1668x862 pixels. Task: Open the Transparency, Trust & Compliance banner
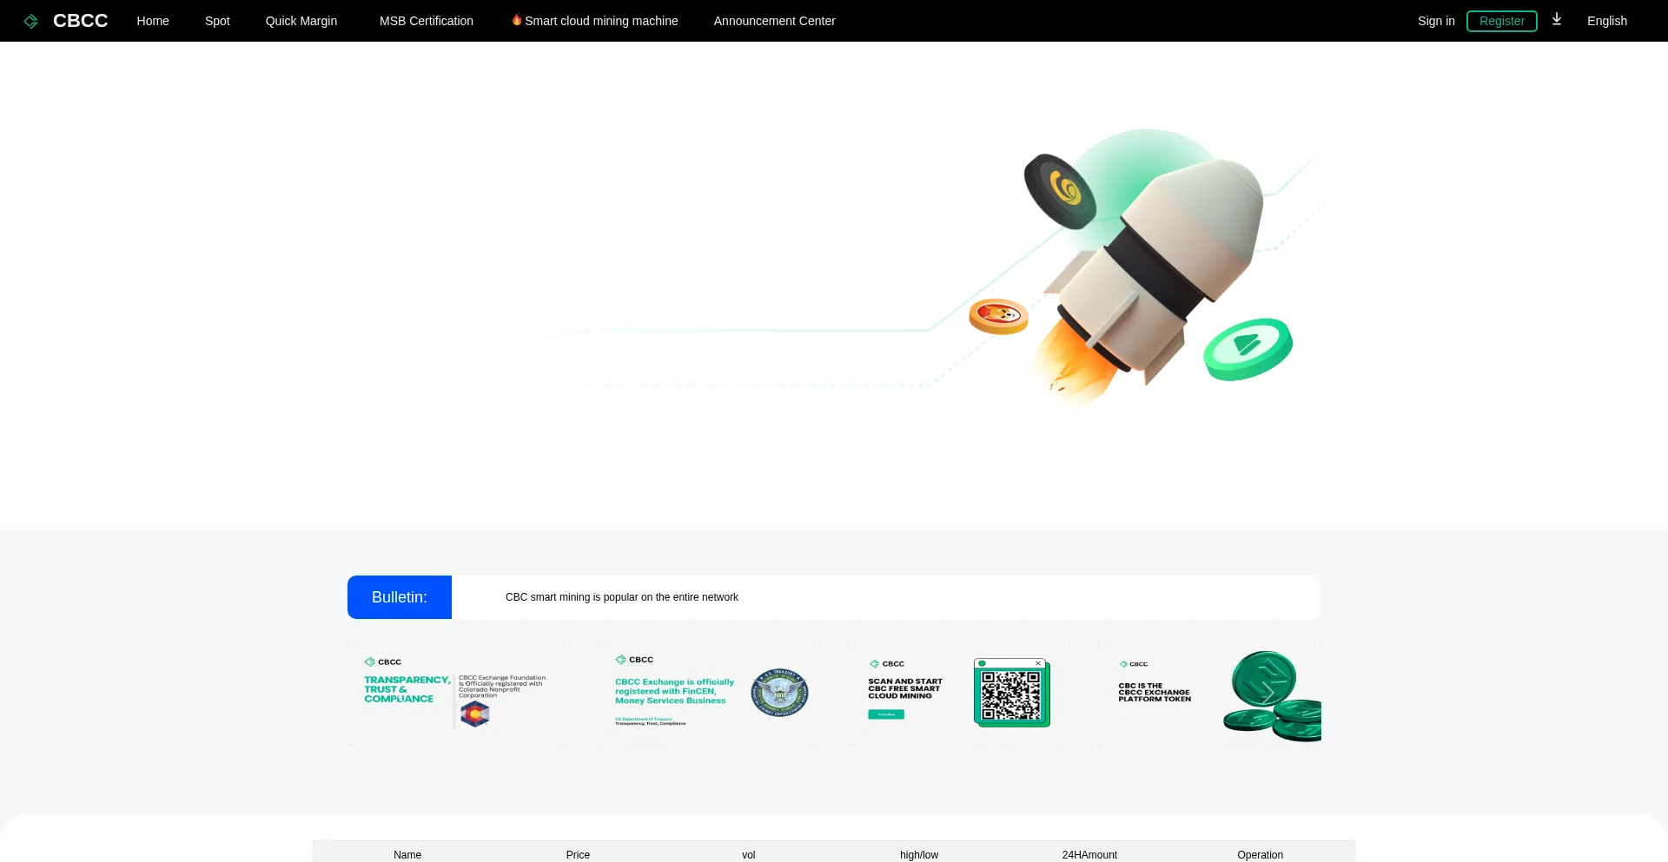[460, 694]
